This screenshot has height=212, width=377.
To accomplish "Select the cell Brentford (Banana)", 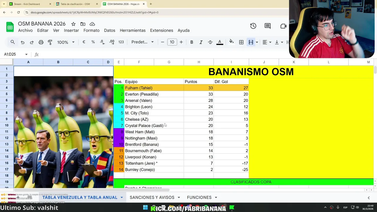I will coord(154,145).
